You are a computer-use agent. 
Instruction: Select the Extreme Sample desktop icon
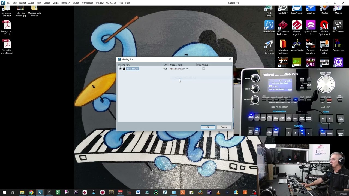coord(311,47)
